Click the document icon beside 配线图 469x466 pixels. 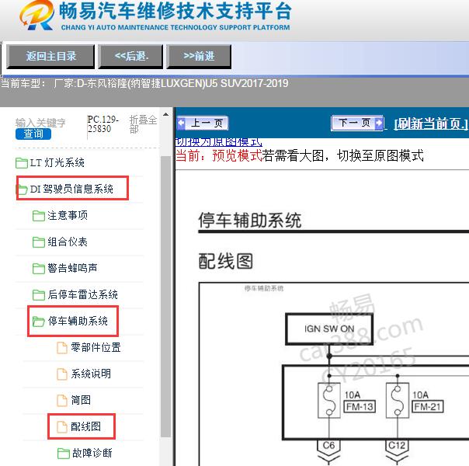pos(62,426)
